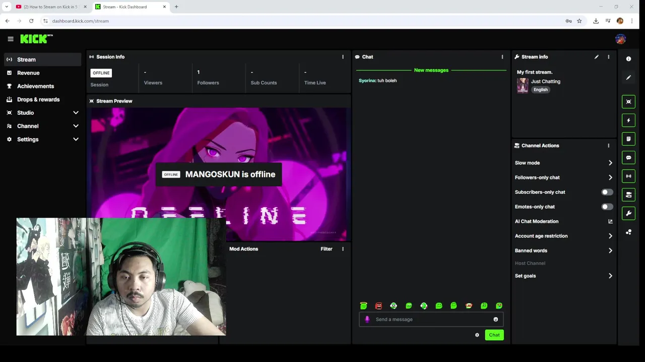Edit stream info with pencil icon
Viewport: 645px width, 362px height.
click(x=597, y=57)
